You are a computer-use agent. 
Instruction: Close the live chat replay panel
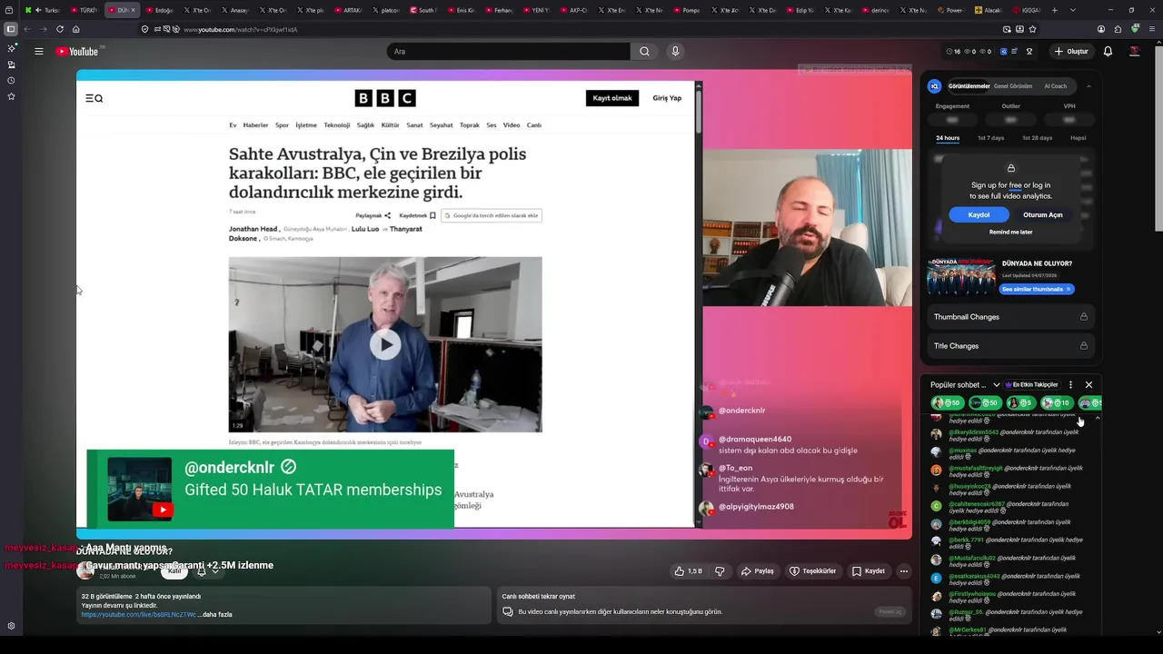pos(1088,385)
